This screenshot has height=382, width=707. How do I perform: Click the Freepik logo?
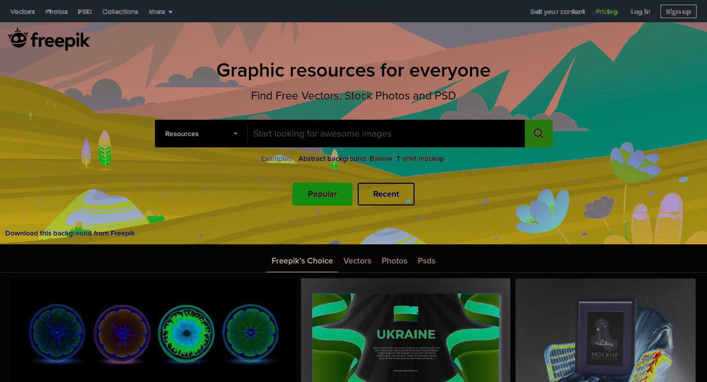point(49,39)
